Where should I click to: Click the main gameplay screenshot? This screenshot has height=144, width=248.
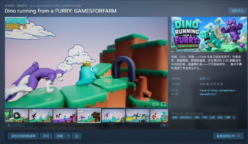click(x=86, y=62)
